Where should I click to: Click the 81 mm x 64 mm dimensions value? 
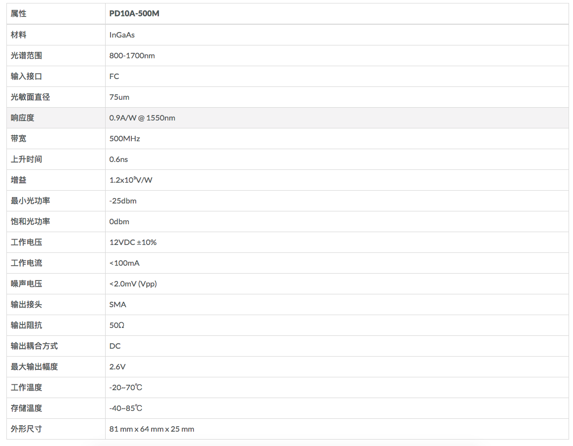tap(152, 429)
